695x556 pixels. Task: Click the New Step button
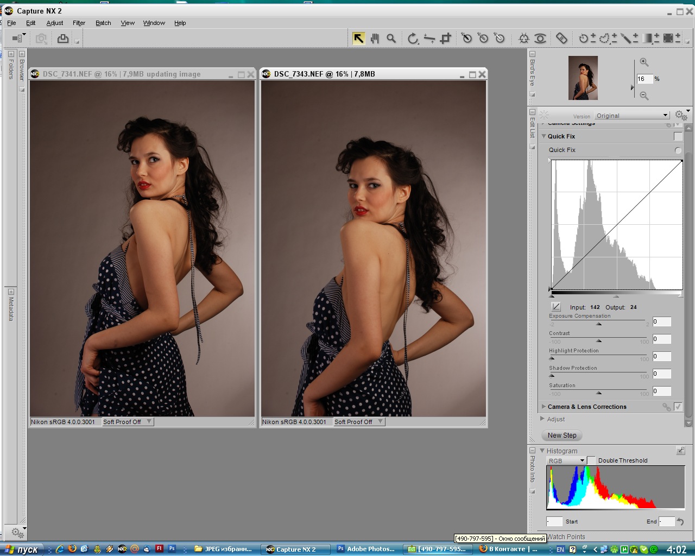[562, 435]
